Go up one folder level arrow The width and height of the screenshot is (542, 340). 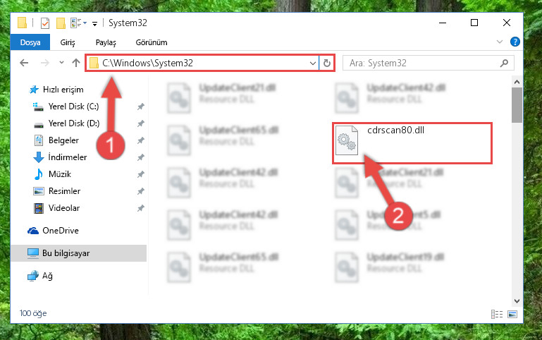[76, 63]
